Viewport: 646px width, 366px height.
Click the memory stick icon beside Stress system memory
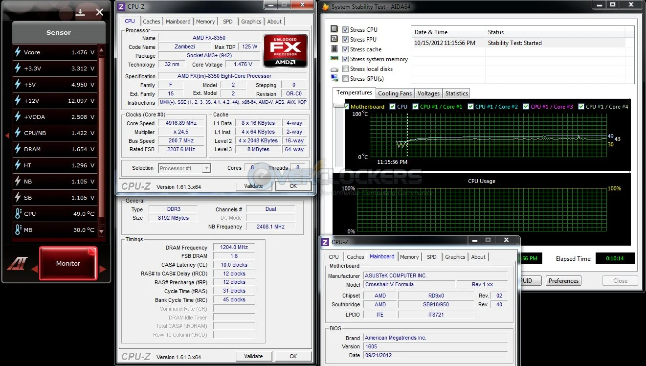click(334, 59)
